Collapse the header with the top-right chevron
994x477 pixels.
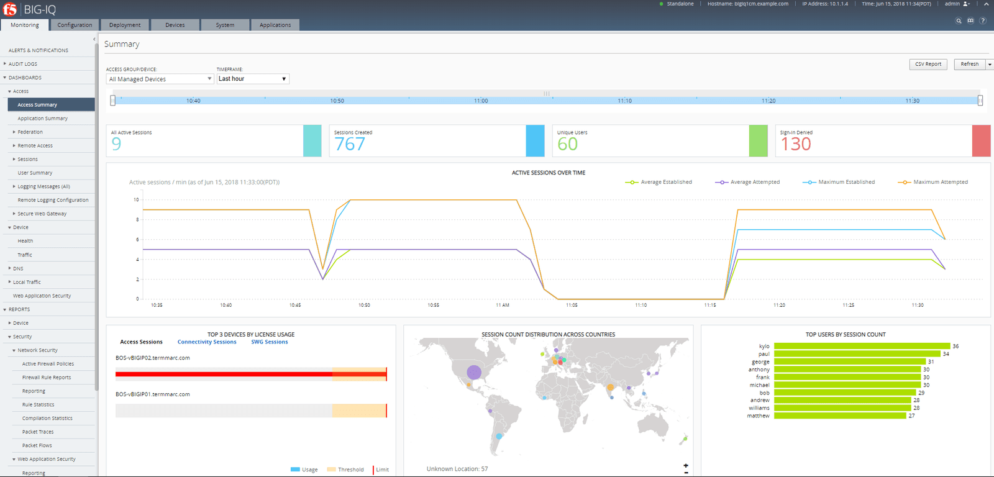(x=986, y=4)
